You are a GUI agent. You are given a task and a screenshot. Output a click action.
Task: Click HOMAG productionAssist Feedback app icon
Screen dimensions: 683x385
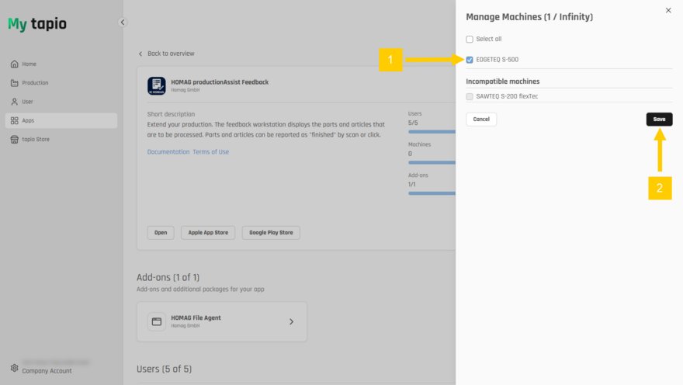pos(156,86)
